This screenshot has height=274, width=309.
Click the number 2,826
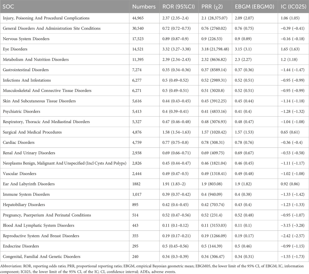pyautogui.click(x=137, y=163)
